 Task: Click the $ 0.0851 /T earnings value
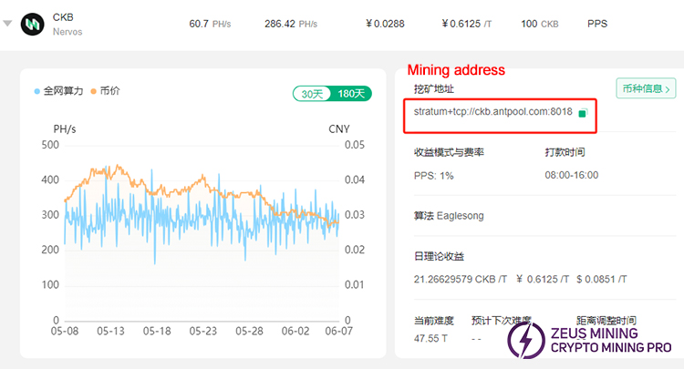[602, 279]
